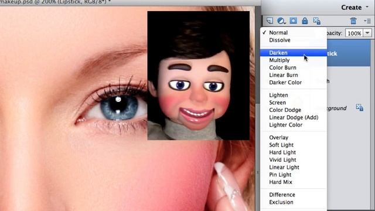Choose Pin Light blend mode
Screen dimensions: 375x211
(294, 175)
